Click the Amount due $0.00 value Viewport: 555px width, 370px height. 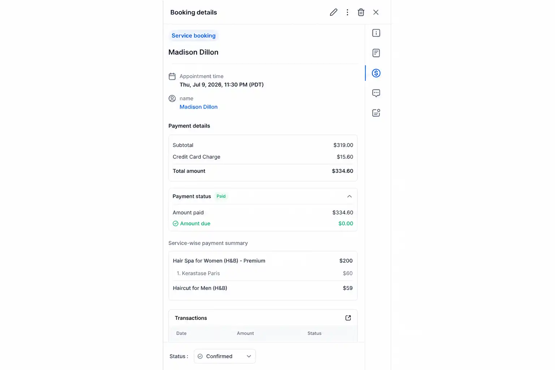pyautogui.click(x=346, y=224)
